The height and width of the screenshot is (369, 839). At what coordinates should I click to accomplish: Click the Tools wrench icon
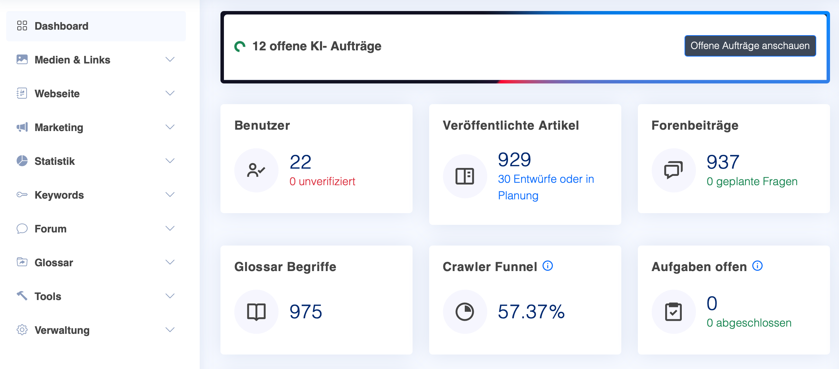point(22,296)
